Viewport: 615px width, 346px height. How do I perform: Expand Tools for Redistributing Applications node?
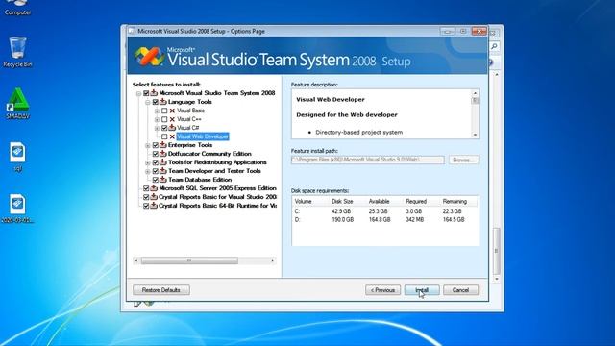click(148, 162)
